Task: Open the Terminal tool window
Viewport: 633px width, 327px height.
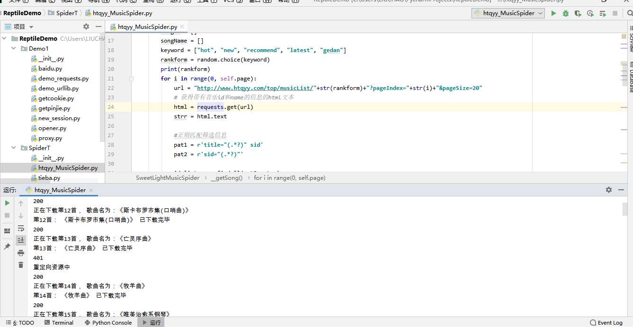Action: point(59,322)
